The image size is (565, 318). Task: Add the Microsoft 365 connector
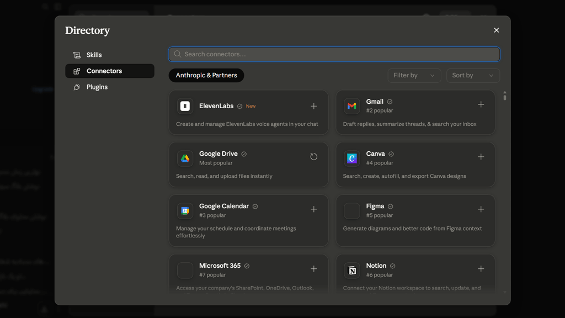tap(313, 269)
